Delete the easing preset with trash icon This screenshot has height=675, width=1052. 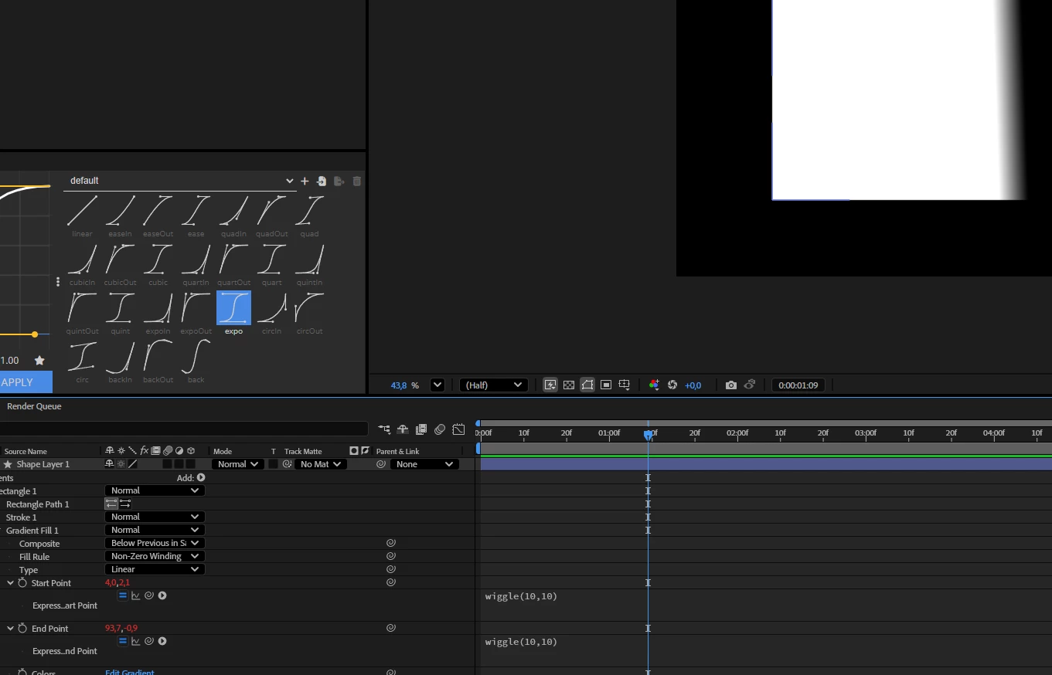(356, 181)
